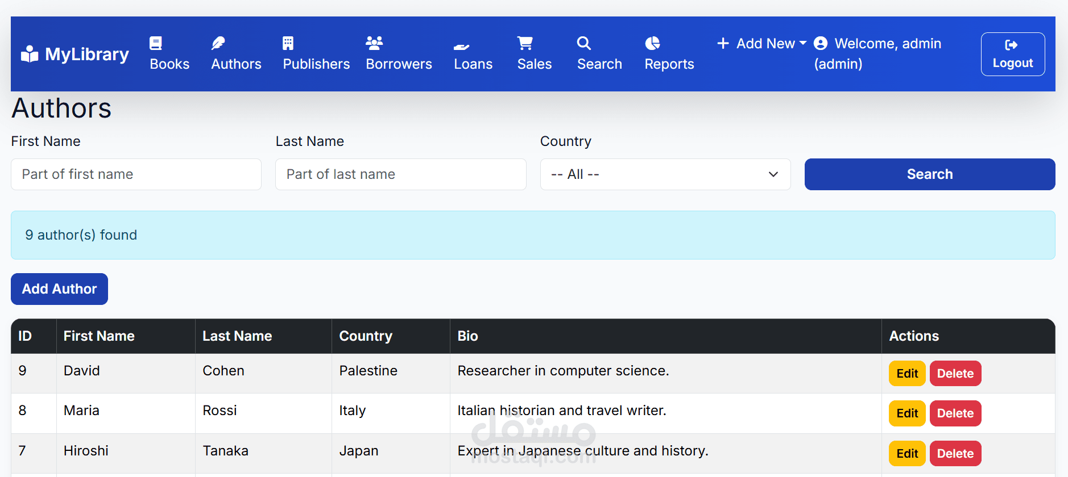The width and height of the screenshot is (1068, 477).
Task: Delete the author Maria Rossi
Action: pos(955,413)
